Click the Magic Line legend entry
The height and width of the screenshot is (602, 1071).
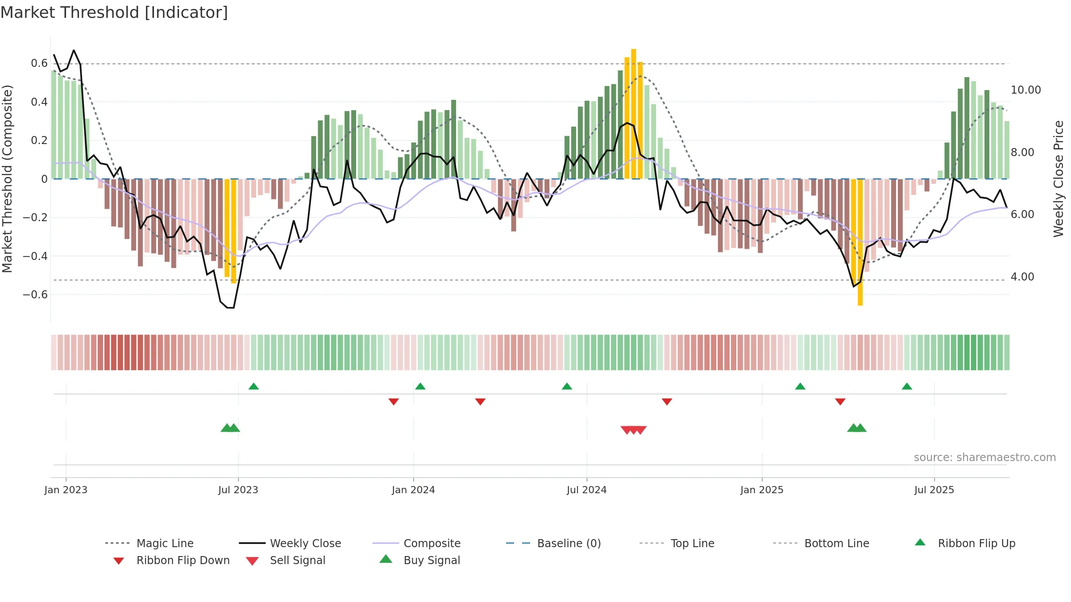149,543
